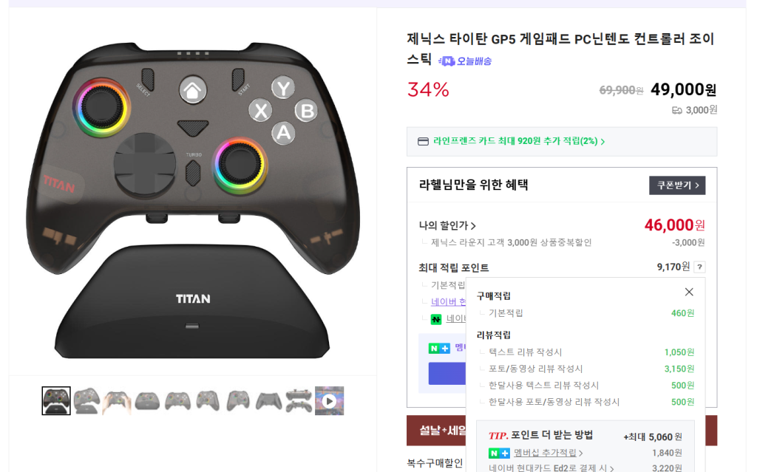This screenshot has width=757, height=472.
Task: Click the 쿠폰받기 coupon button
Action: pyautogui.click(x=677, y=185)
